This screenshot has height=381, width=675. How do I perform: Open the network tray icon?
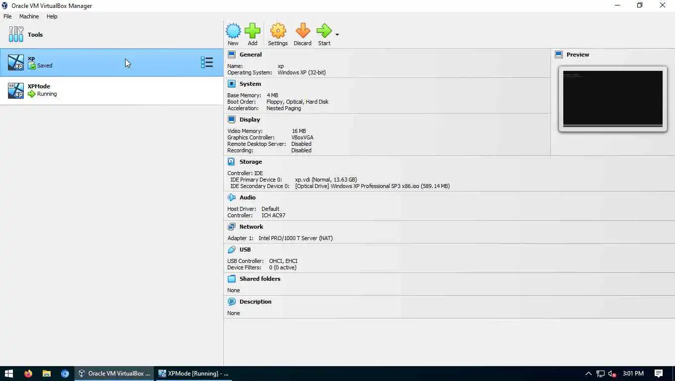[x=601, y=374]
